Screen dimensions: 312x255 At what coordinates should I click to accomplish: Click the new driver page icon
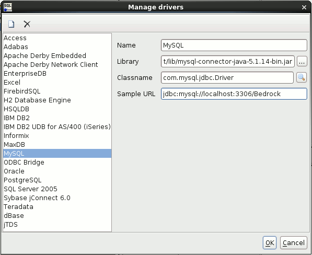[x=11, y=24]
